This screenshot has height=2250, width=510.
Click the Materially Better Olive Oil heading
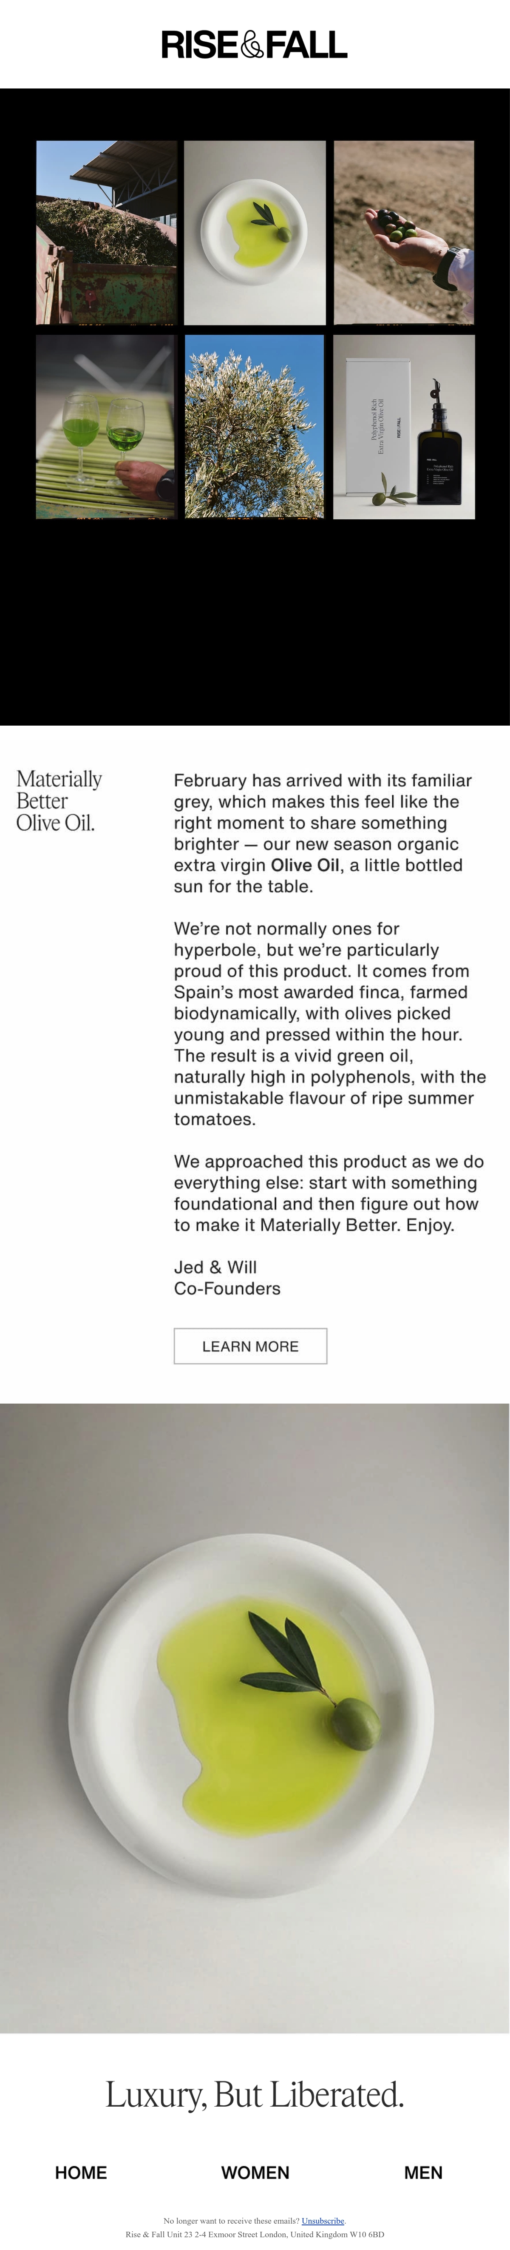[59, 800]
